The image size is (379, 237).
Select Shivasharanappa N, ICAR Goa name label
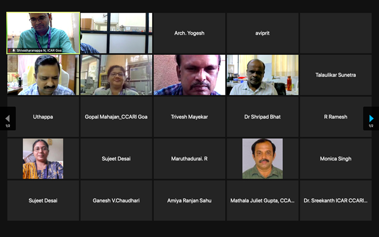click(x=39, y=51)
